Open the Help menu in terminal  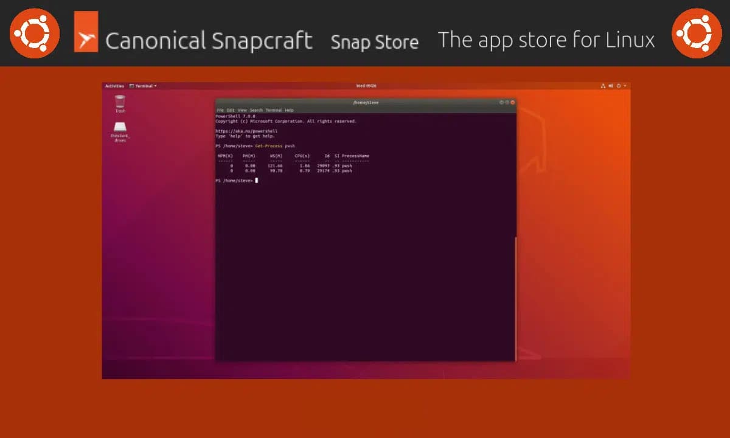(x=289, y=110)
